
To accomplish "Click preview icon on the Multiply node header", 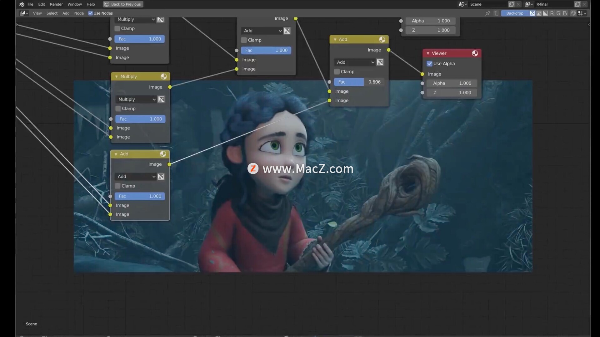I will [163, 76].
